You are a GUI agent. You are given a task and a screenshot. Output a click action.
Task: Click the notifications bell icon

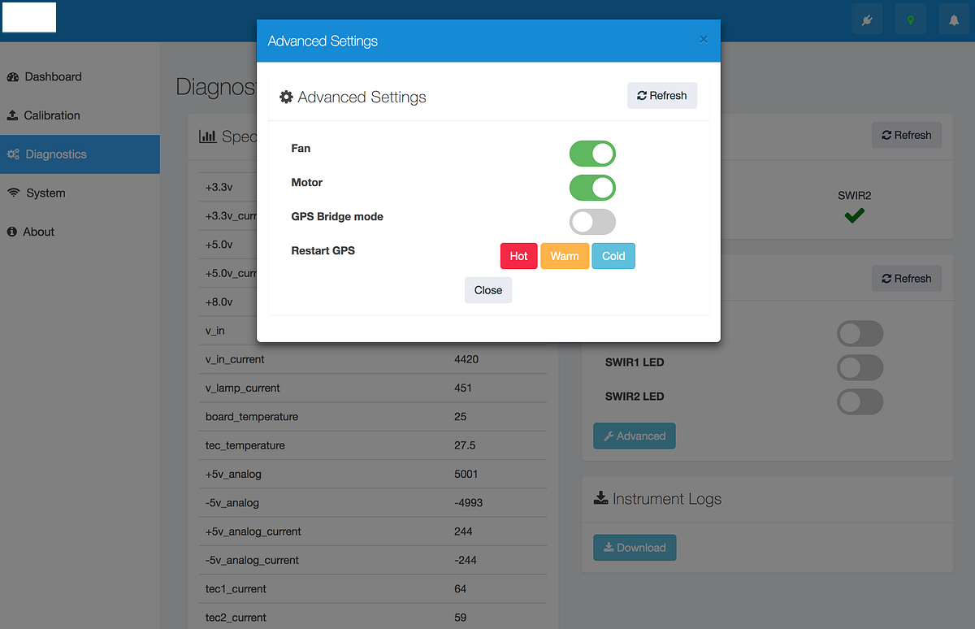click(x=954, y=19)
